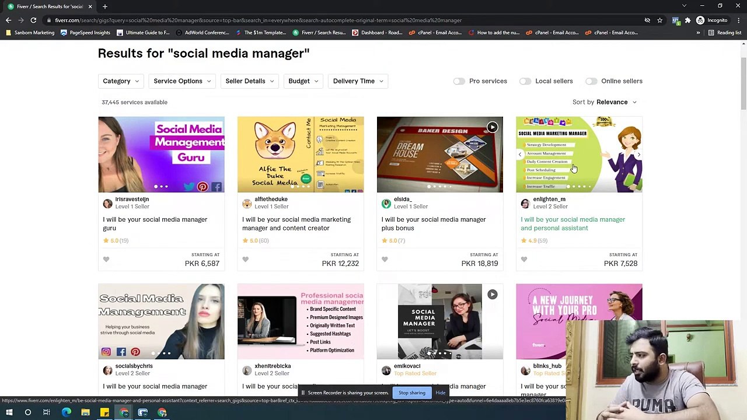Open the Alfie The Duke gig thumbnail
747x420 pixels.
click(x=301, y=155)
